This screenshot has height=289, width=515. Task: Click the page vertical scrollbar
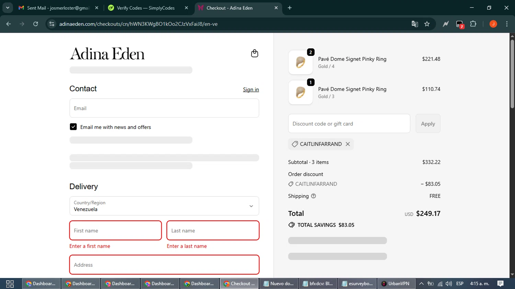512,74
